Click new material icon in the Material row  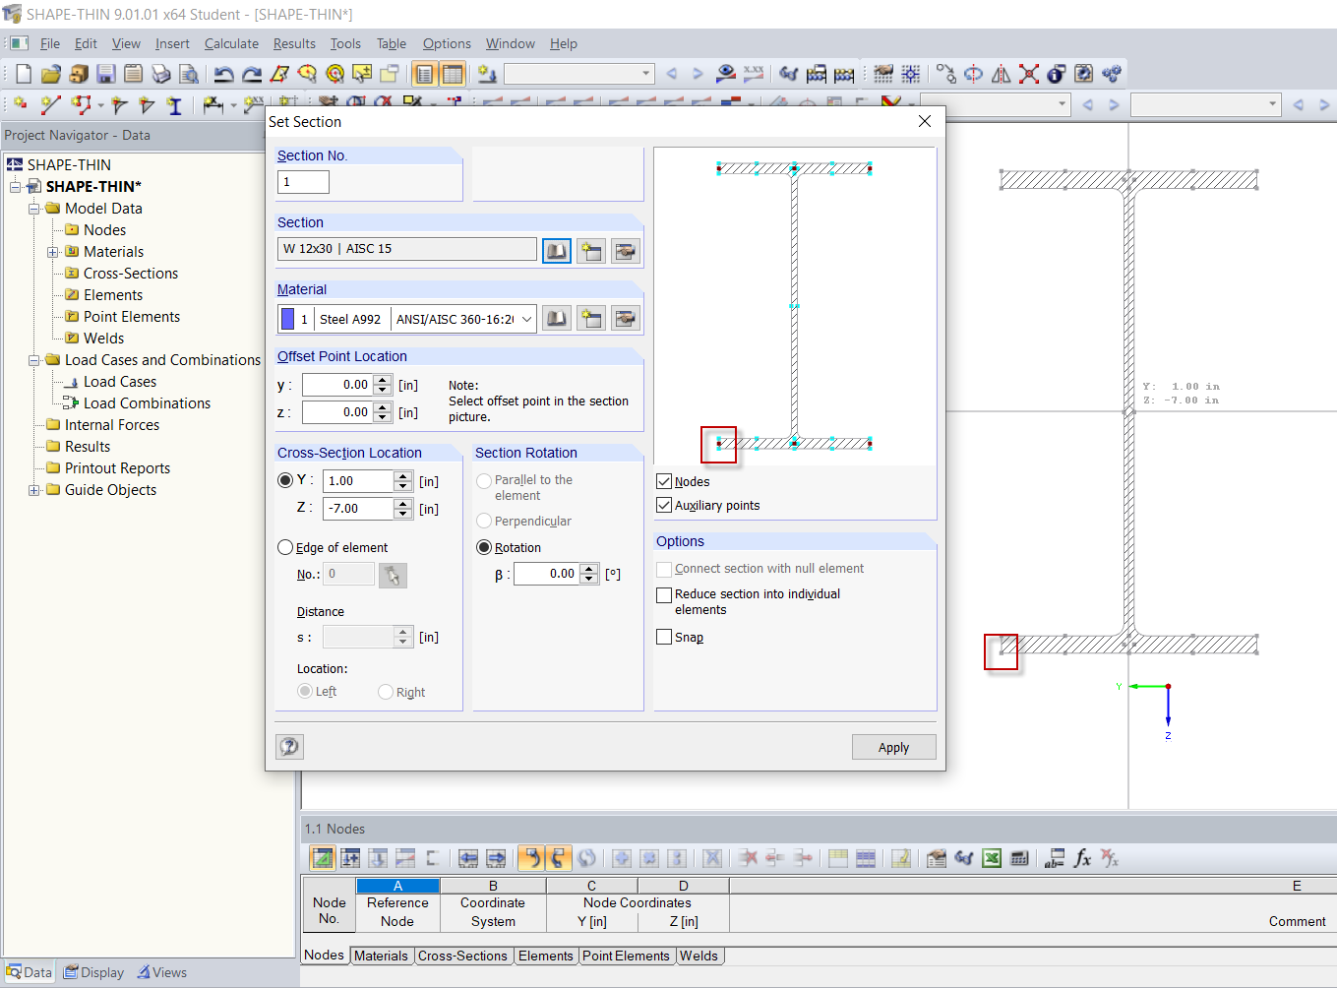tap(591, 318)
